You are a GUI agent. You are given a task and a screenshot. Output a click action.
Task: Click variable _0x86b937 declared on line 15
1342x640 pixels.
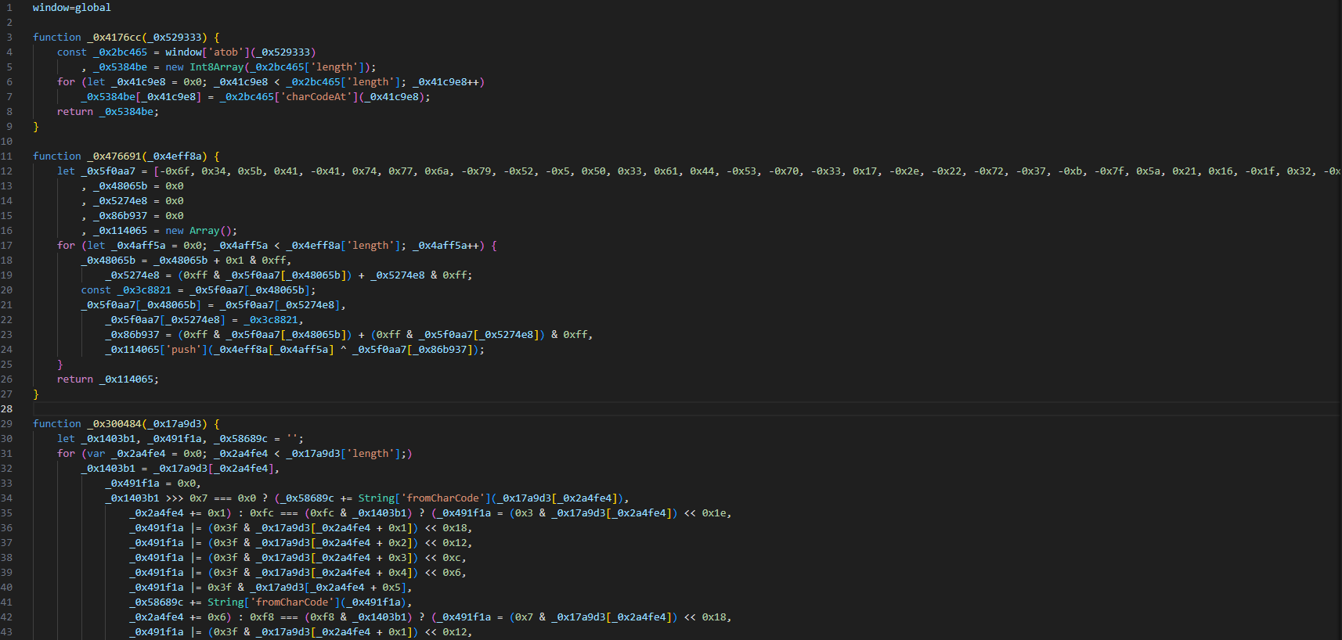[120, 216]
